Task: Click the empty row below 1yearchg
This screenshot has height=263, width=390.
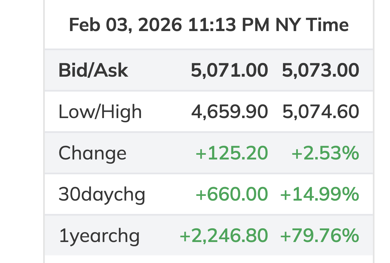Action: click(x=208, y=259)
